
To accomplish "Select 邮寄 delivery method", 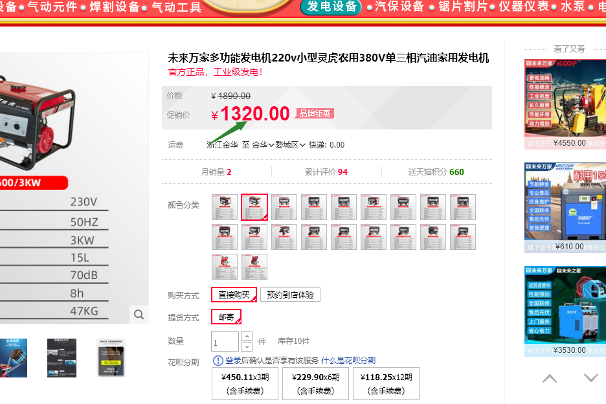I will pos(226,317).
